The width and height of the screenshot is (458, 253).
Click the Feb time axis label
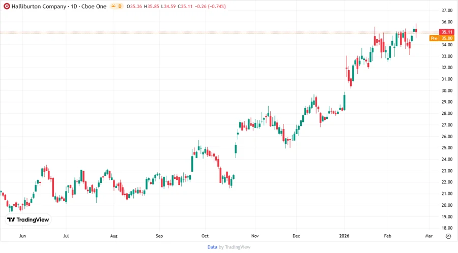point(388,236)
